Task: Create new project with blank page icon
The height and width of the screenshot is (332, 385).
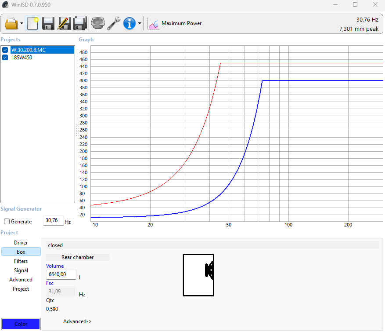Action: [32, 23]
